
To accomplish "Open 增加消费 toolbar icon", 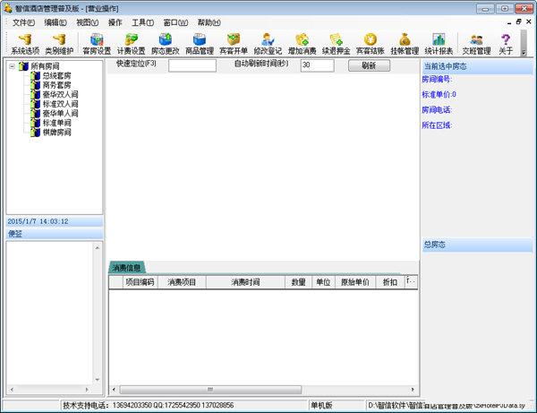I will (x=302, y=43).
